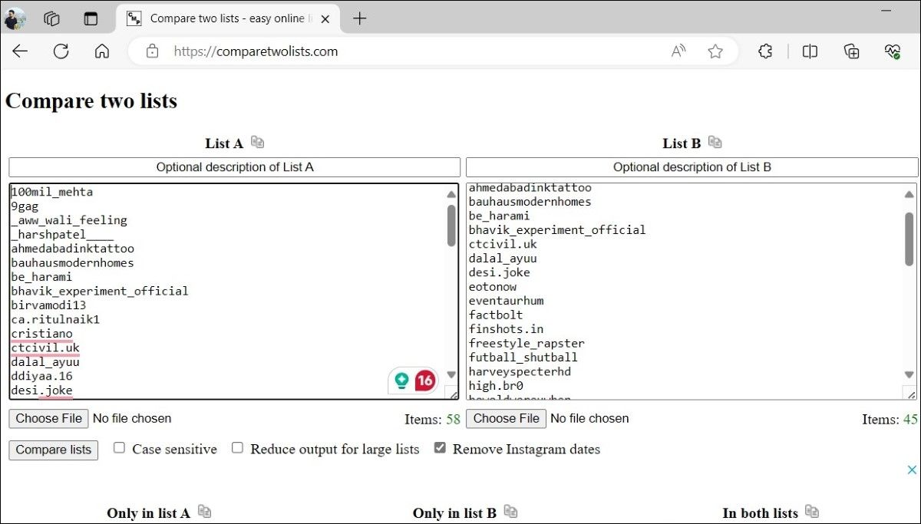The height and width of the screenshot is (524, 921).
Task: Add this page to favorites with star icon
Action: [715, 51]
